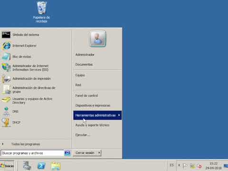
Task: Open Dispositivos e impresoras
Action: tap(93, 105)
